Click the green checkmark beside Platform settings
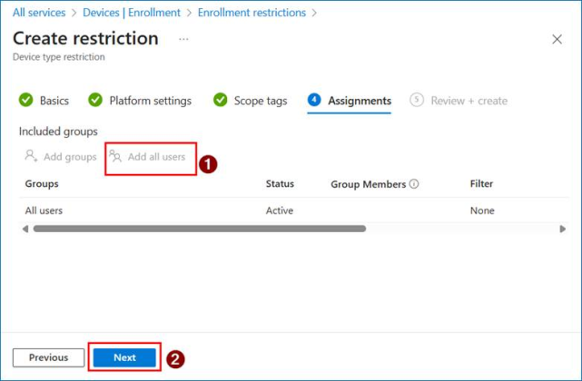582x381 pixels. tap(95, 100)
